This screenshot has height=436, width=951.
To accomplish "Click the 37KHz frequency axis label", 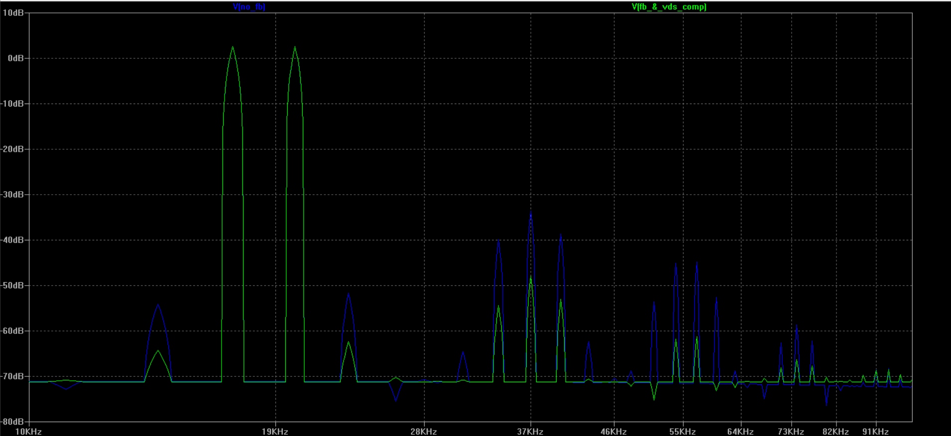I will 530,432.
